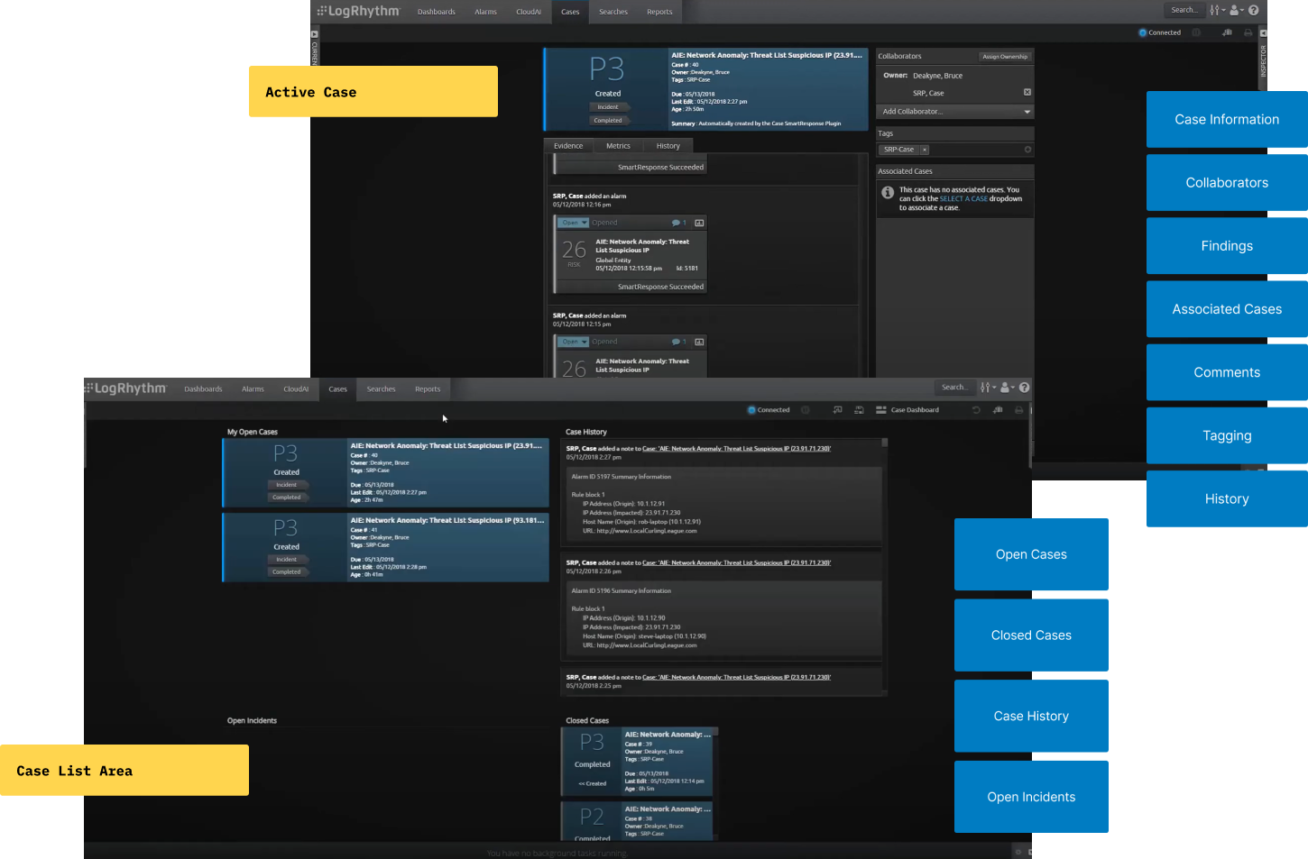The width and height of the screenshot is (1308, 859).
Task: Open user account menu in upper window
Action: tap(1236, 10)
